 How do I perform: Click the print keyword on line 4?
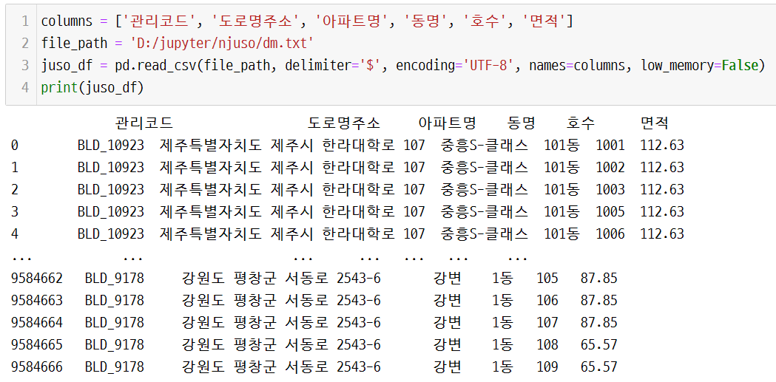(59, 87)
